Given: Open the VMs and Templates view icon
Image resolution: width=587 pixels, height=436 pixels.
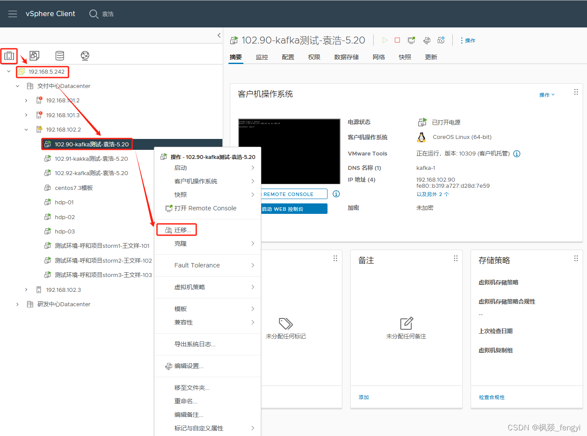Looking at the screenshot, I should (34, 56).
